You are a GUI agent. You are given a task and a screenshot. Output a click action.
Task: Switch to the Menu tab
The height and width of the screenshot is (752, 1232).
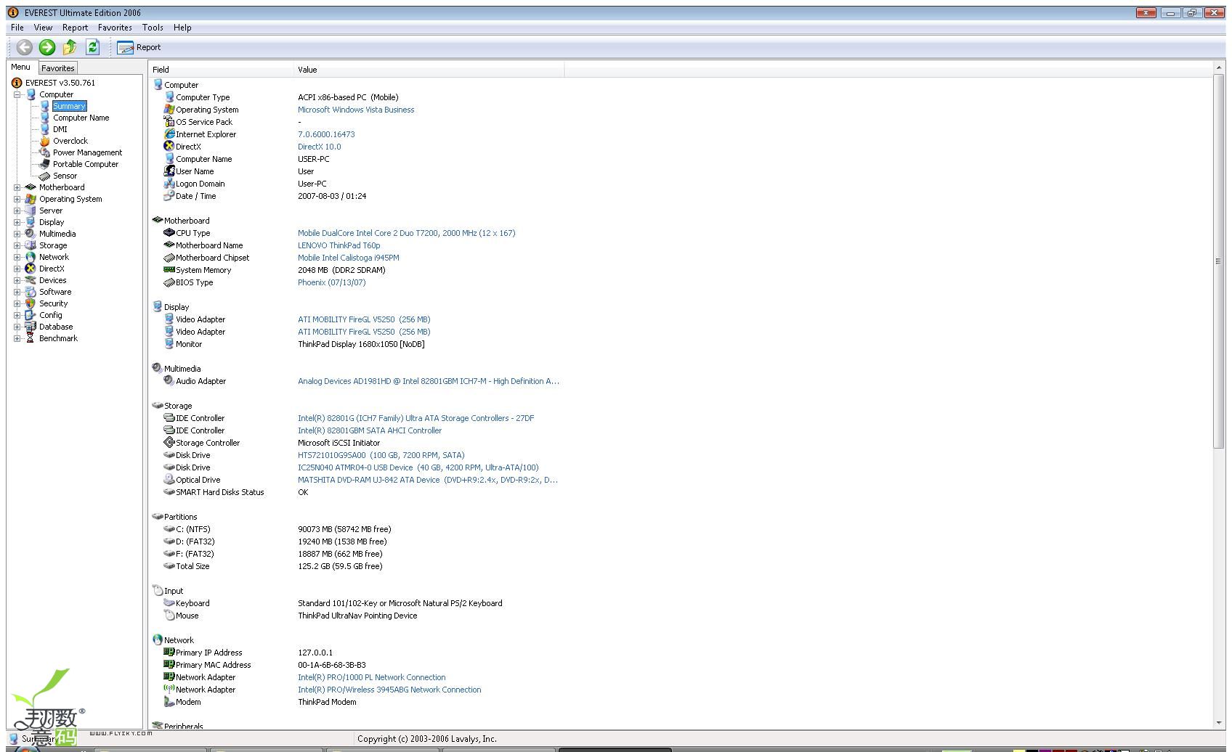[x=20, y=67]
